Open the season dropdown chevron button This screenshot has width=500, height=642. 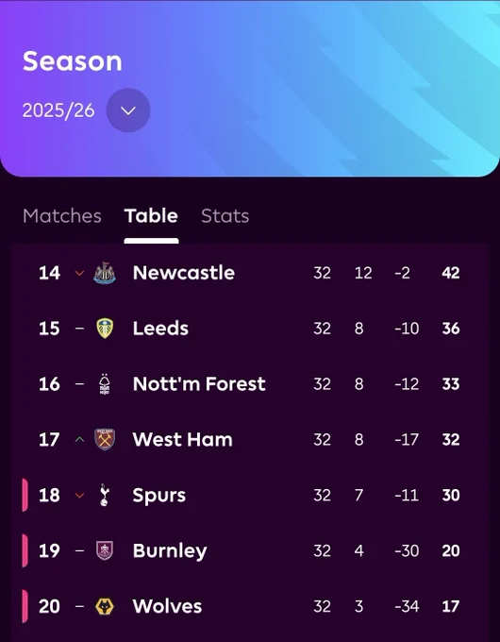tap(128, 110)
